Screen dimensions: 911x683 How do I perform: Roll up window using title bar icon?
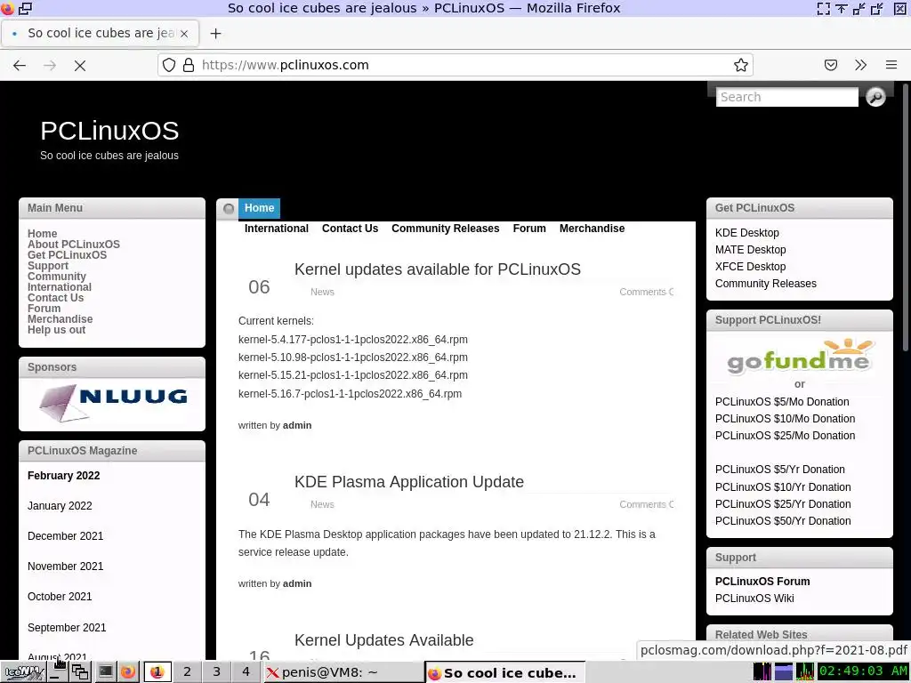pyautogui.click(x=841, y=8)
